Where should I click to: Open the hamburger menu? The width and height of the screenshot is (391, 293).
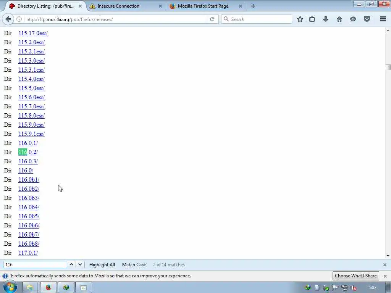[x=383, y=19]
